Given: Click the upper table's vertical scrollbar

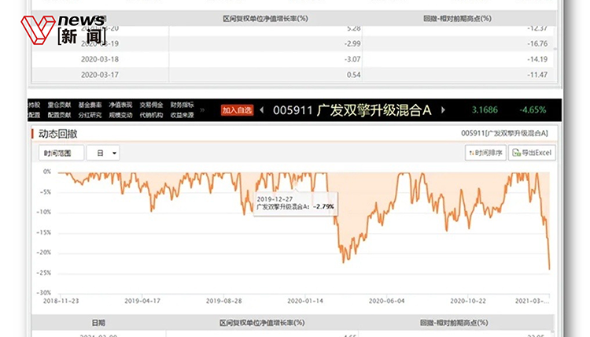Looking at the screenshot, I should 555,49.
